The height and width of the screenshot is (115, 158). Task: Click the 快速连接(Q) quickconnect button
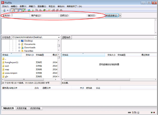112,15
